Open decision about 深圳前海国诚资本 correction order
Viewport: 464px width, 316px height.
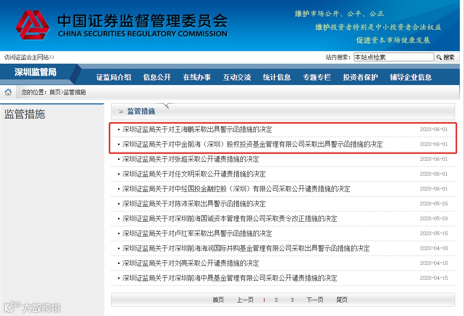pos(230,218)
